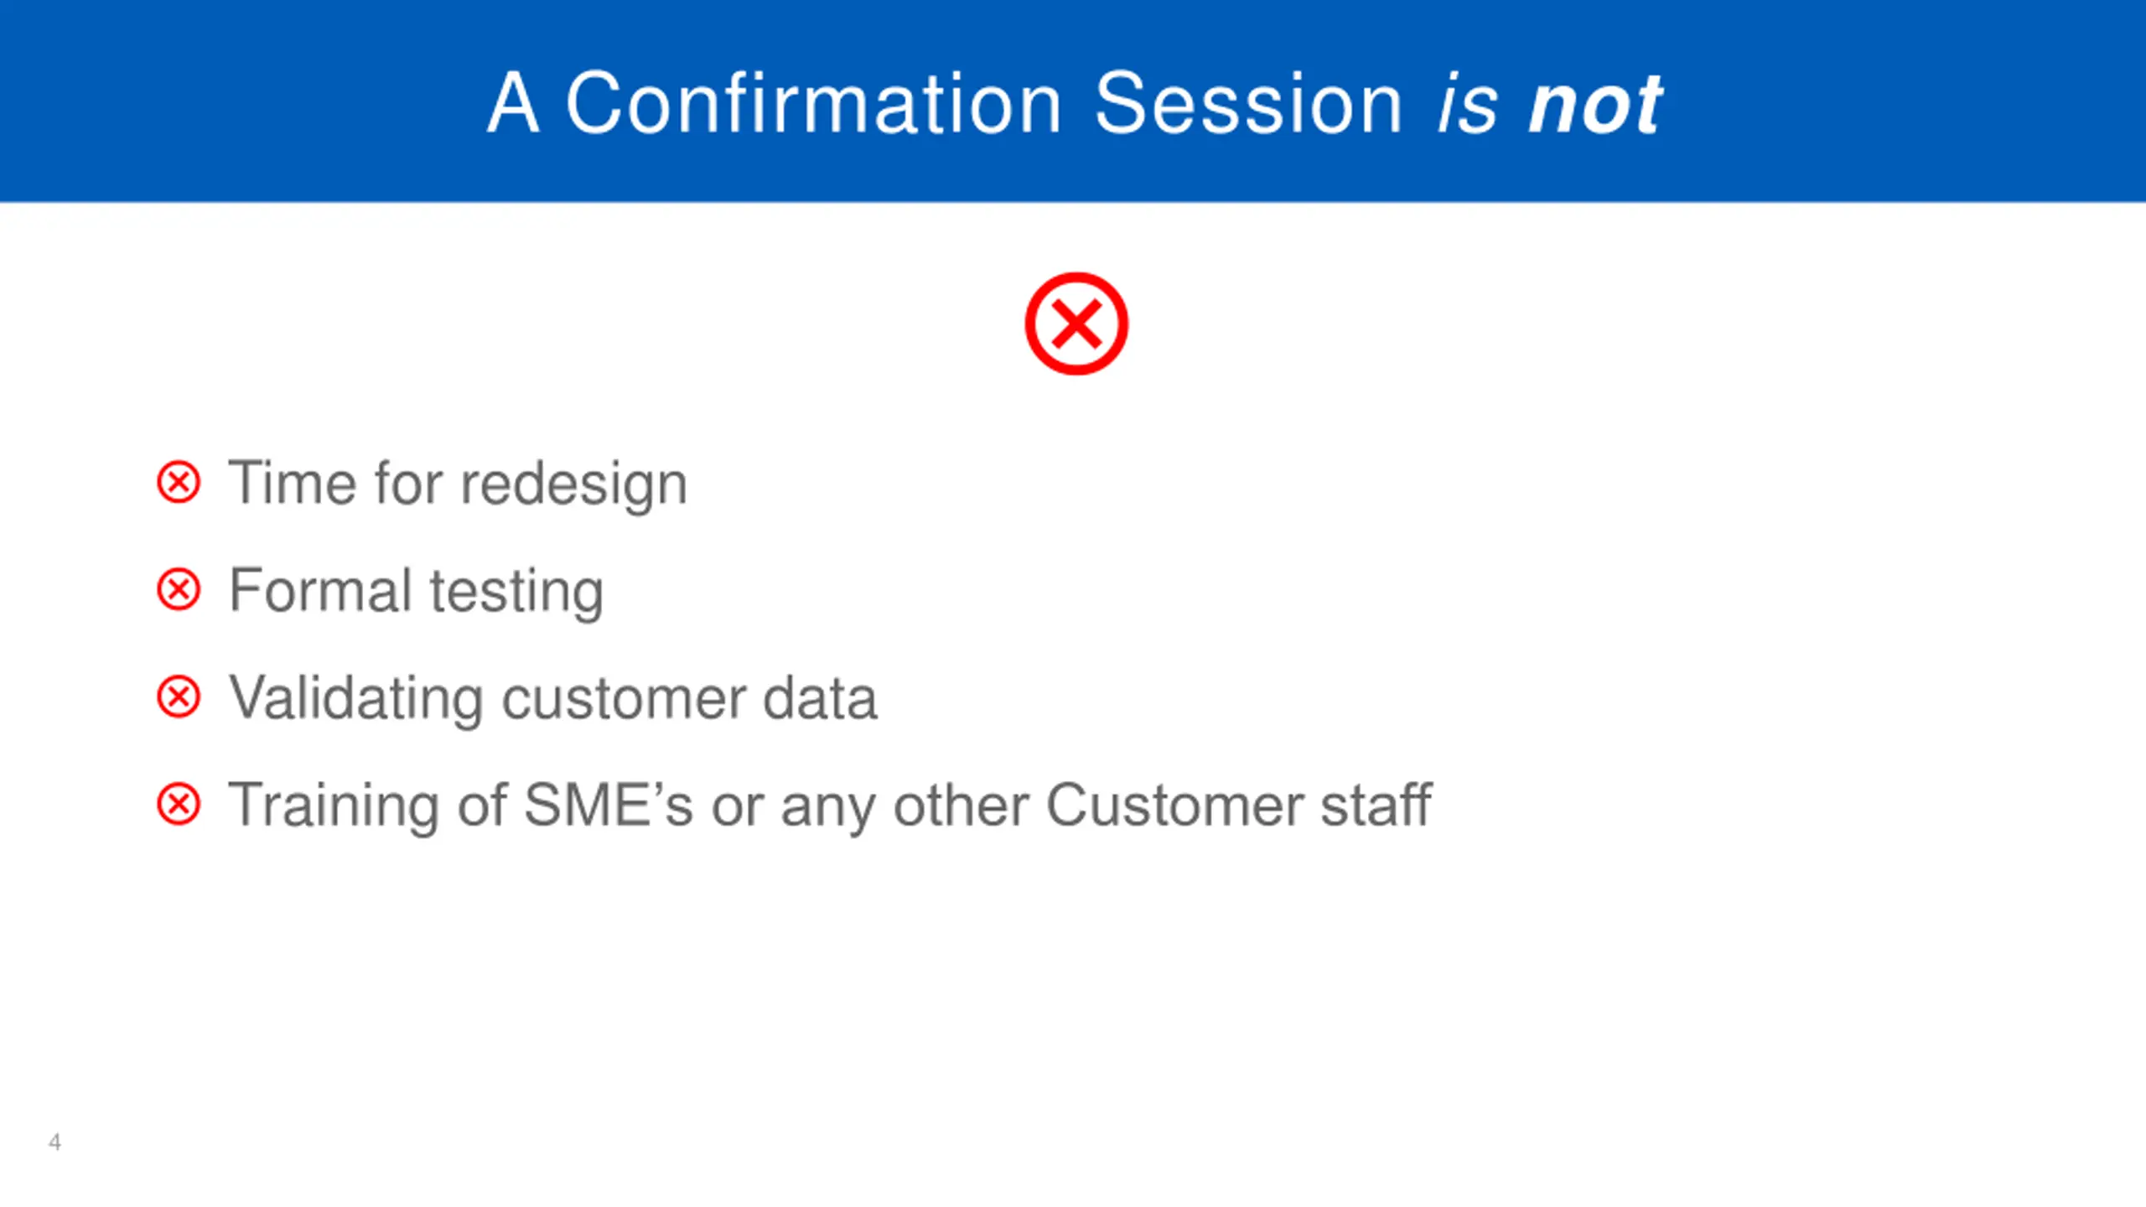This screenshot has width=2146, height=1207.
Task: Select the word redesign in the first bullet
Action: pos(573,484)
